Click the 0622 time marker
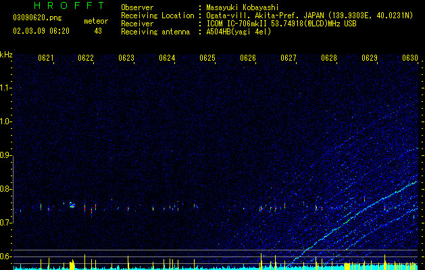 coord(86,58)
